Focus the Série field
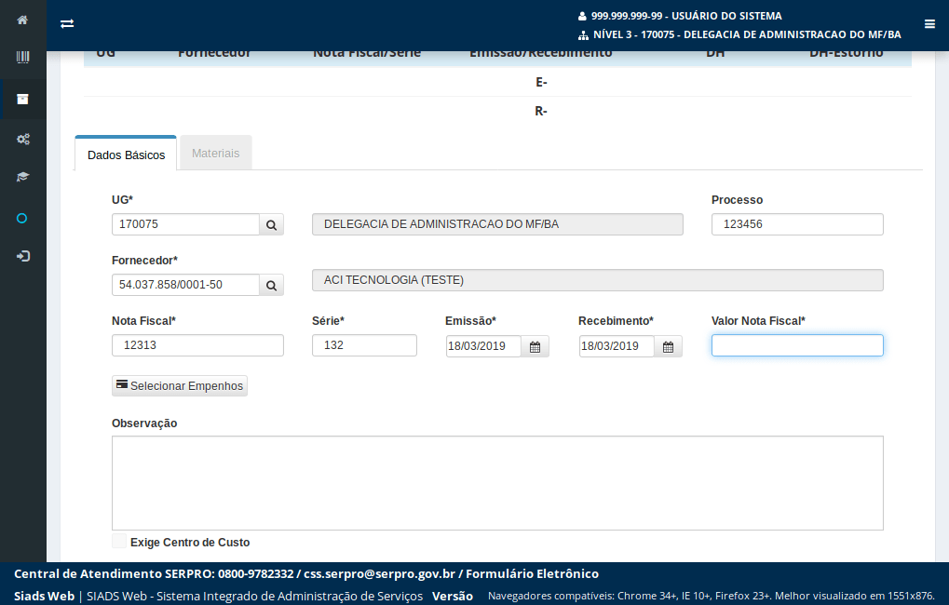 click(x=364, y=345)
